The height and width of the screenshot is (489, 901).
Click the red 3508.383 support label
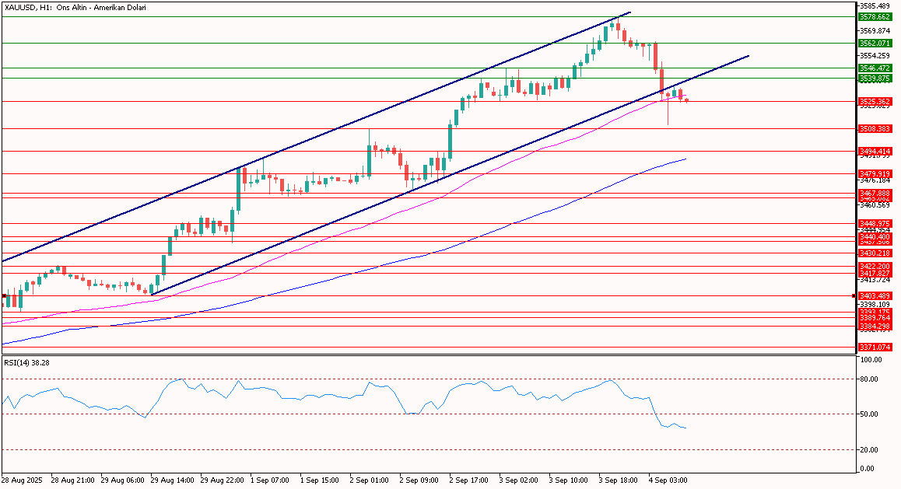coord(875,129)
